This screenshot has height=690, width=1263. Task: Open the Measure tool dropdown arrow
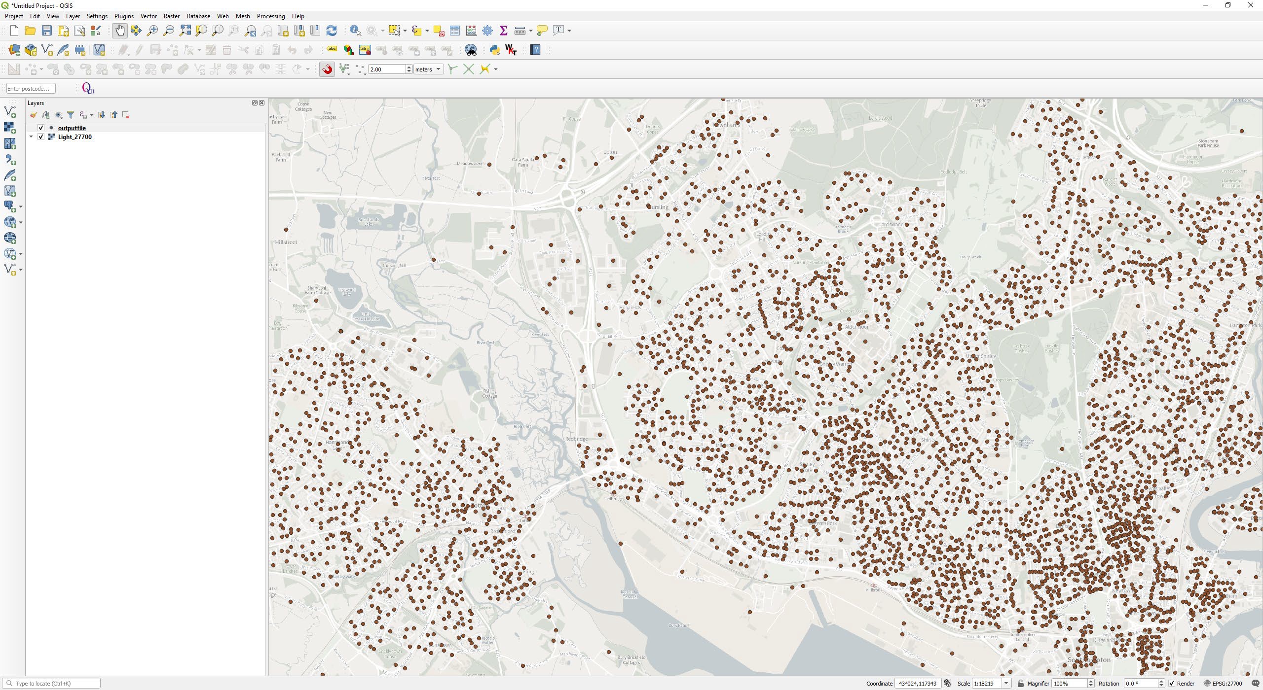[x=530, y=31]
